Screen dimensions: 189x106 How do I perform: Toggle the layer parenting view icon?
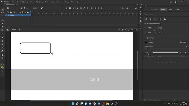click(25, 8)
